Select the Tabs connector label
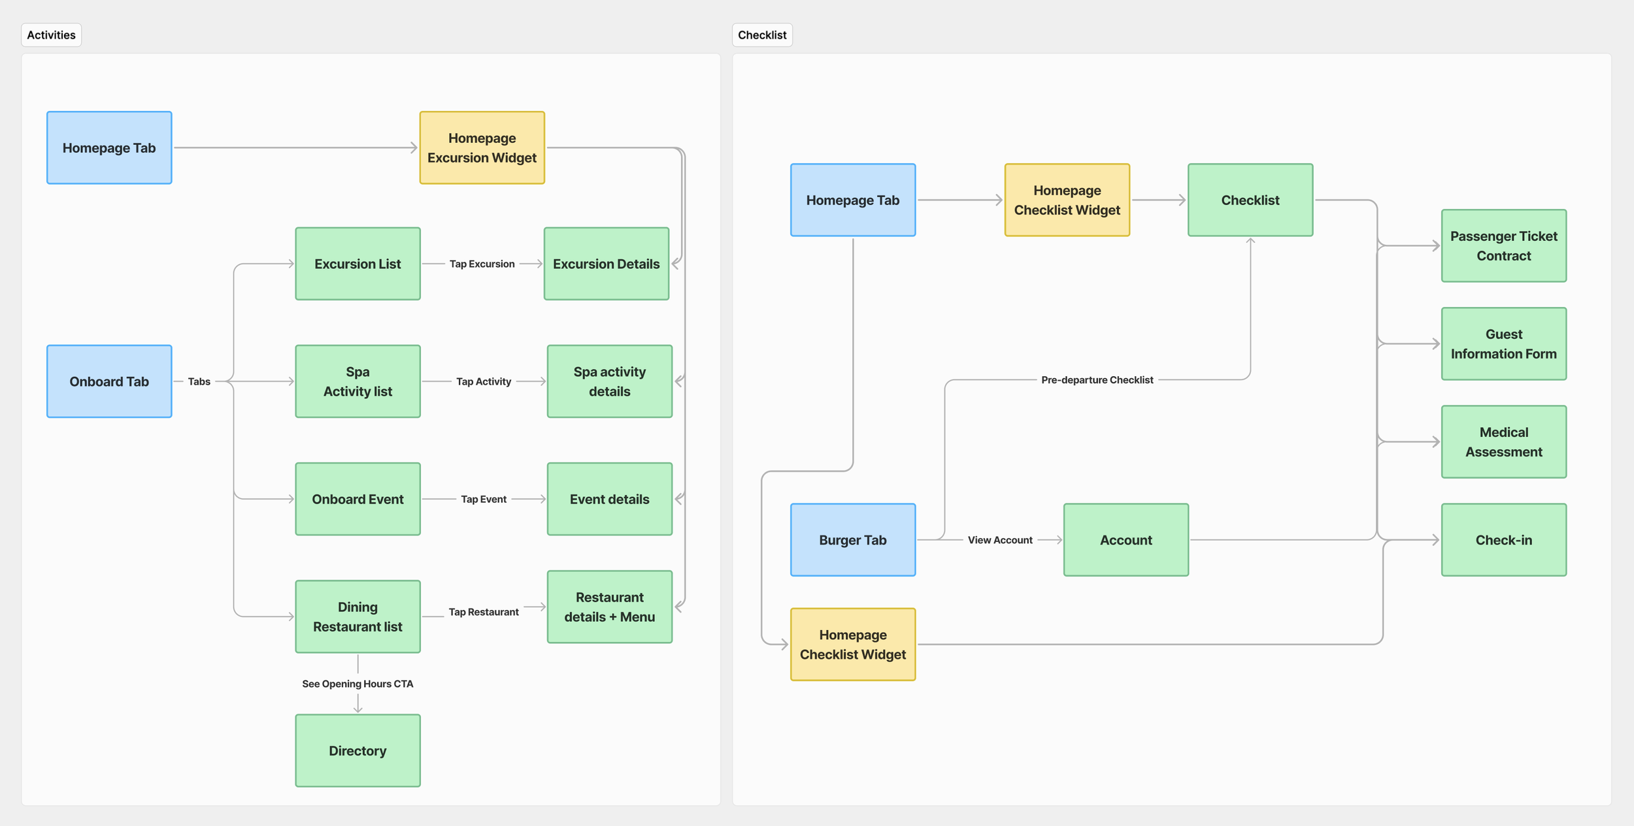Screen dimensions: 1634x826 [x=199, y=381]
